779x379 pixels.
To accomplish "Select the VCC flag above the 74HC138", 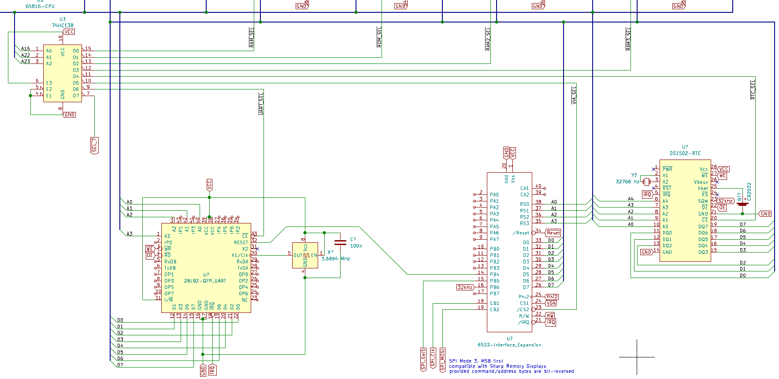I will [x=69, y=32].
